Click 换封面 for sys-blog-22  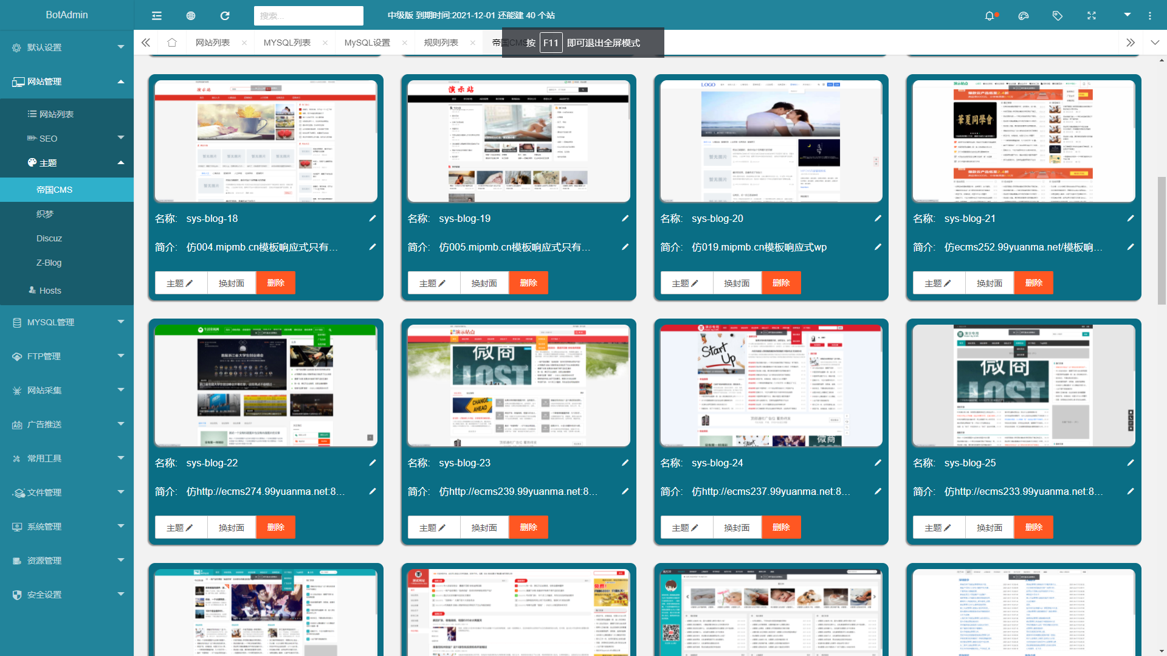pyautogui.click(x=232, y=528)
